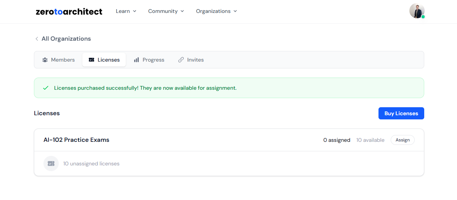Screen dimensions: 457x200
Task: Click the bar chart icon for Progress
Action: [x=136, y=60]
